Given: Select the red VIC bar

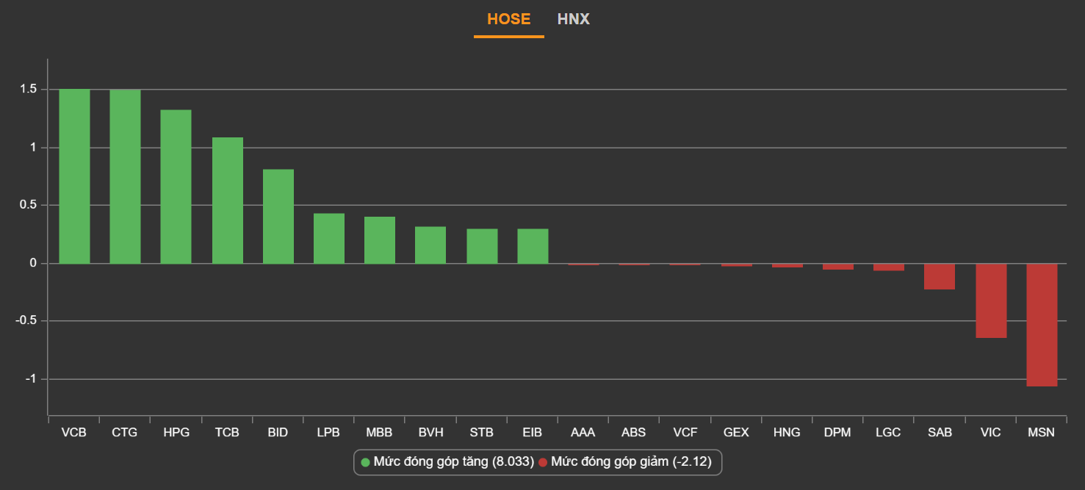Looking at the screenshot, I should [x=991, y=300].
